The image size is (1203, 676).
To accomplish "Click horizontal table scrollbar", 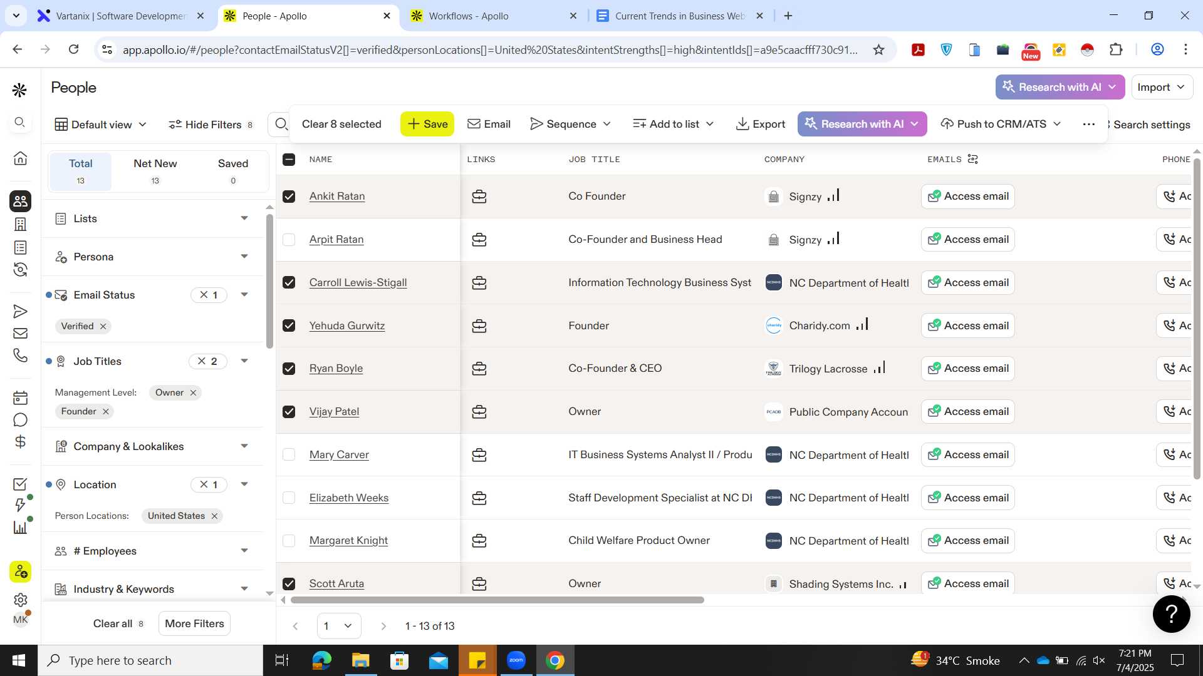I will click(x=497, y=600).
